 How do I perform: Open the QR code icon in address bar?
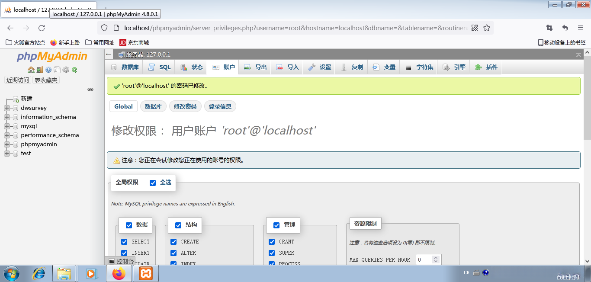coord(475,28)
